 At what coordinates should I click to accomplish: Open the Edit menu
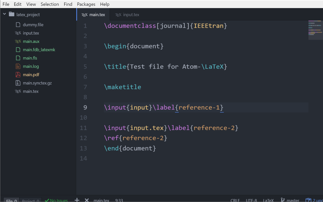[18, 4]
